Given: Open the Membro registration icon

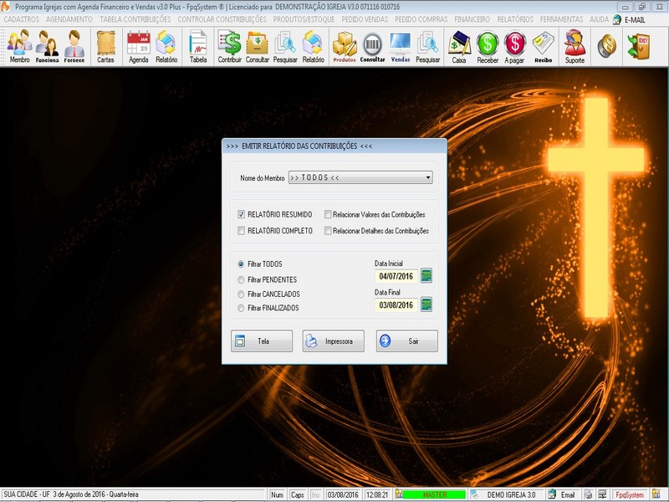Looking at the screenshot, I should pos(19,47).
